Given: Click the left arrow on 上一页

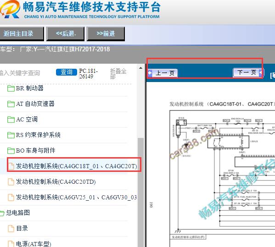Looking at the screenshot, I should (x=150, y=73).
